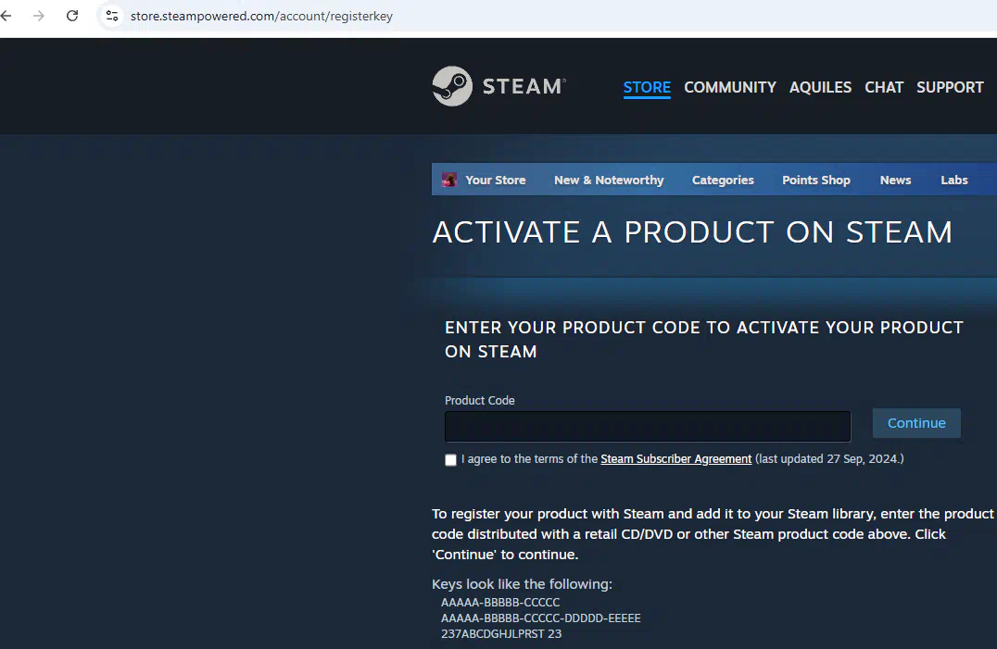Go to the Points Shop

point(815,180)
